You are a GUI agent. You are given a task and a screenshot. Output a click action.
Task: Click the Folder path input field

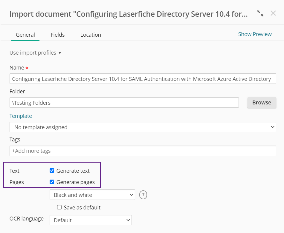pyautogui.click(x=124, y=103)
